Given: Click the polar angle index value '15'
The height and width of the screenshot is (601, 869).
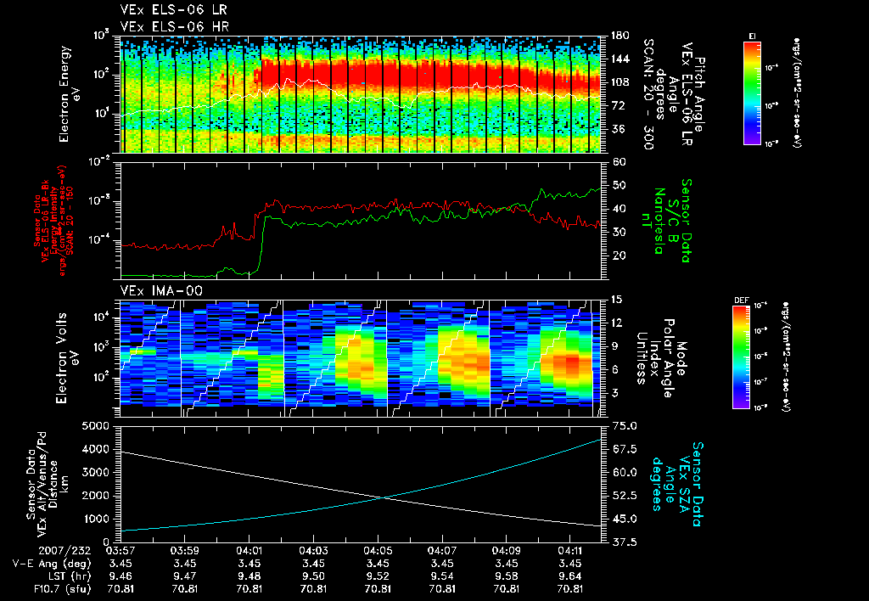Looking at the screenshot, I should click(616, 300).
